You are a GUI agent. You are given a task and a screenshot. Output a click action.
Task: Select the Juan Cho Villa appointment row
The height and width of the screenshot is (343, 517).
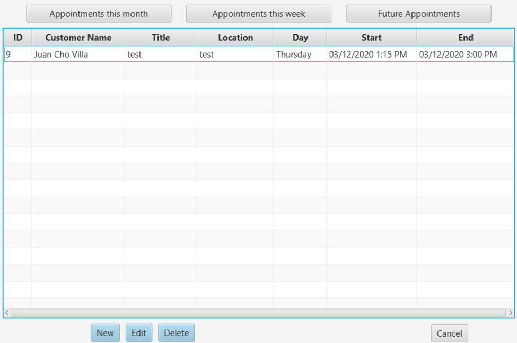click(77, 54)
